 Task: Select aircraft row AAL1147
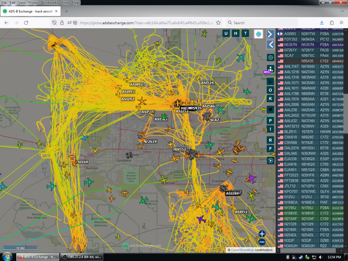click(311, 66)
